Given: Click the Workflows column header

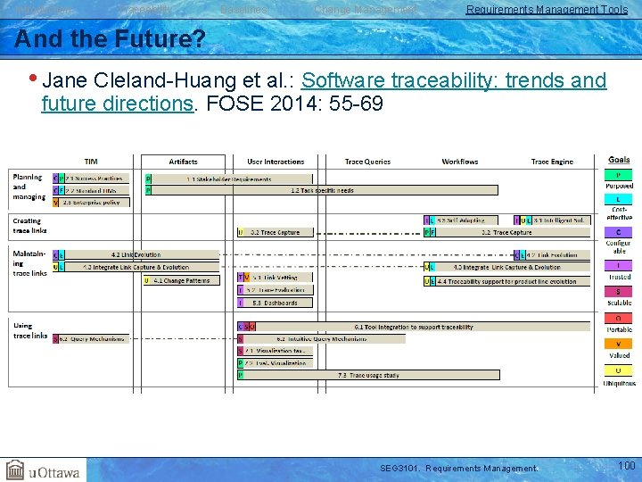Looking at the screenshot, I should click(460, 162).
